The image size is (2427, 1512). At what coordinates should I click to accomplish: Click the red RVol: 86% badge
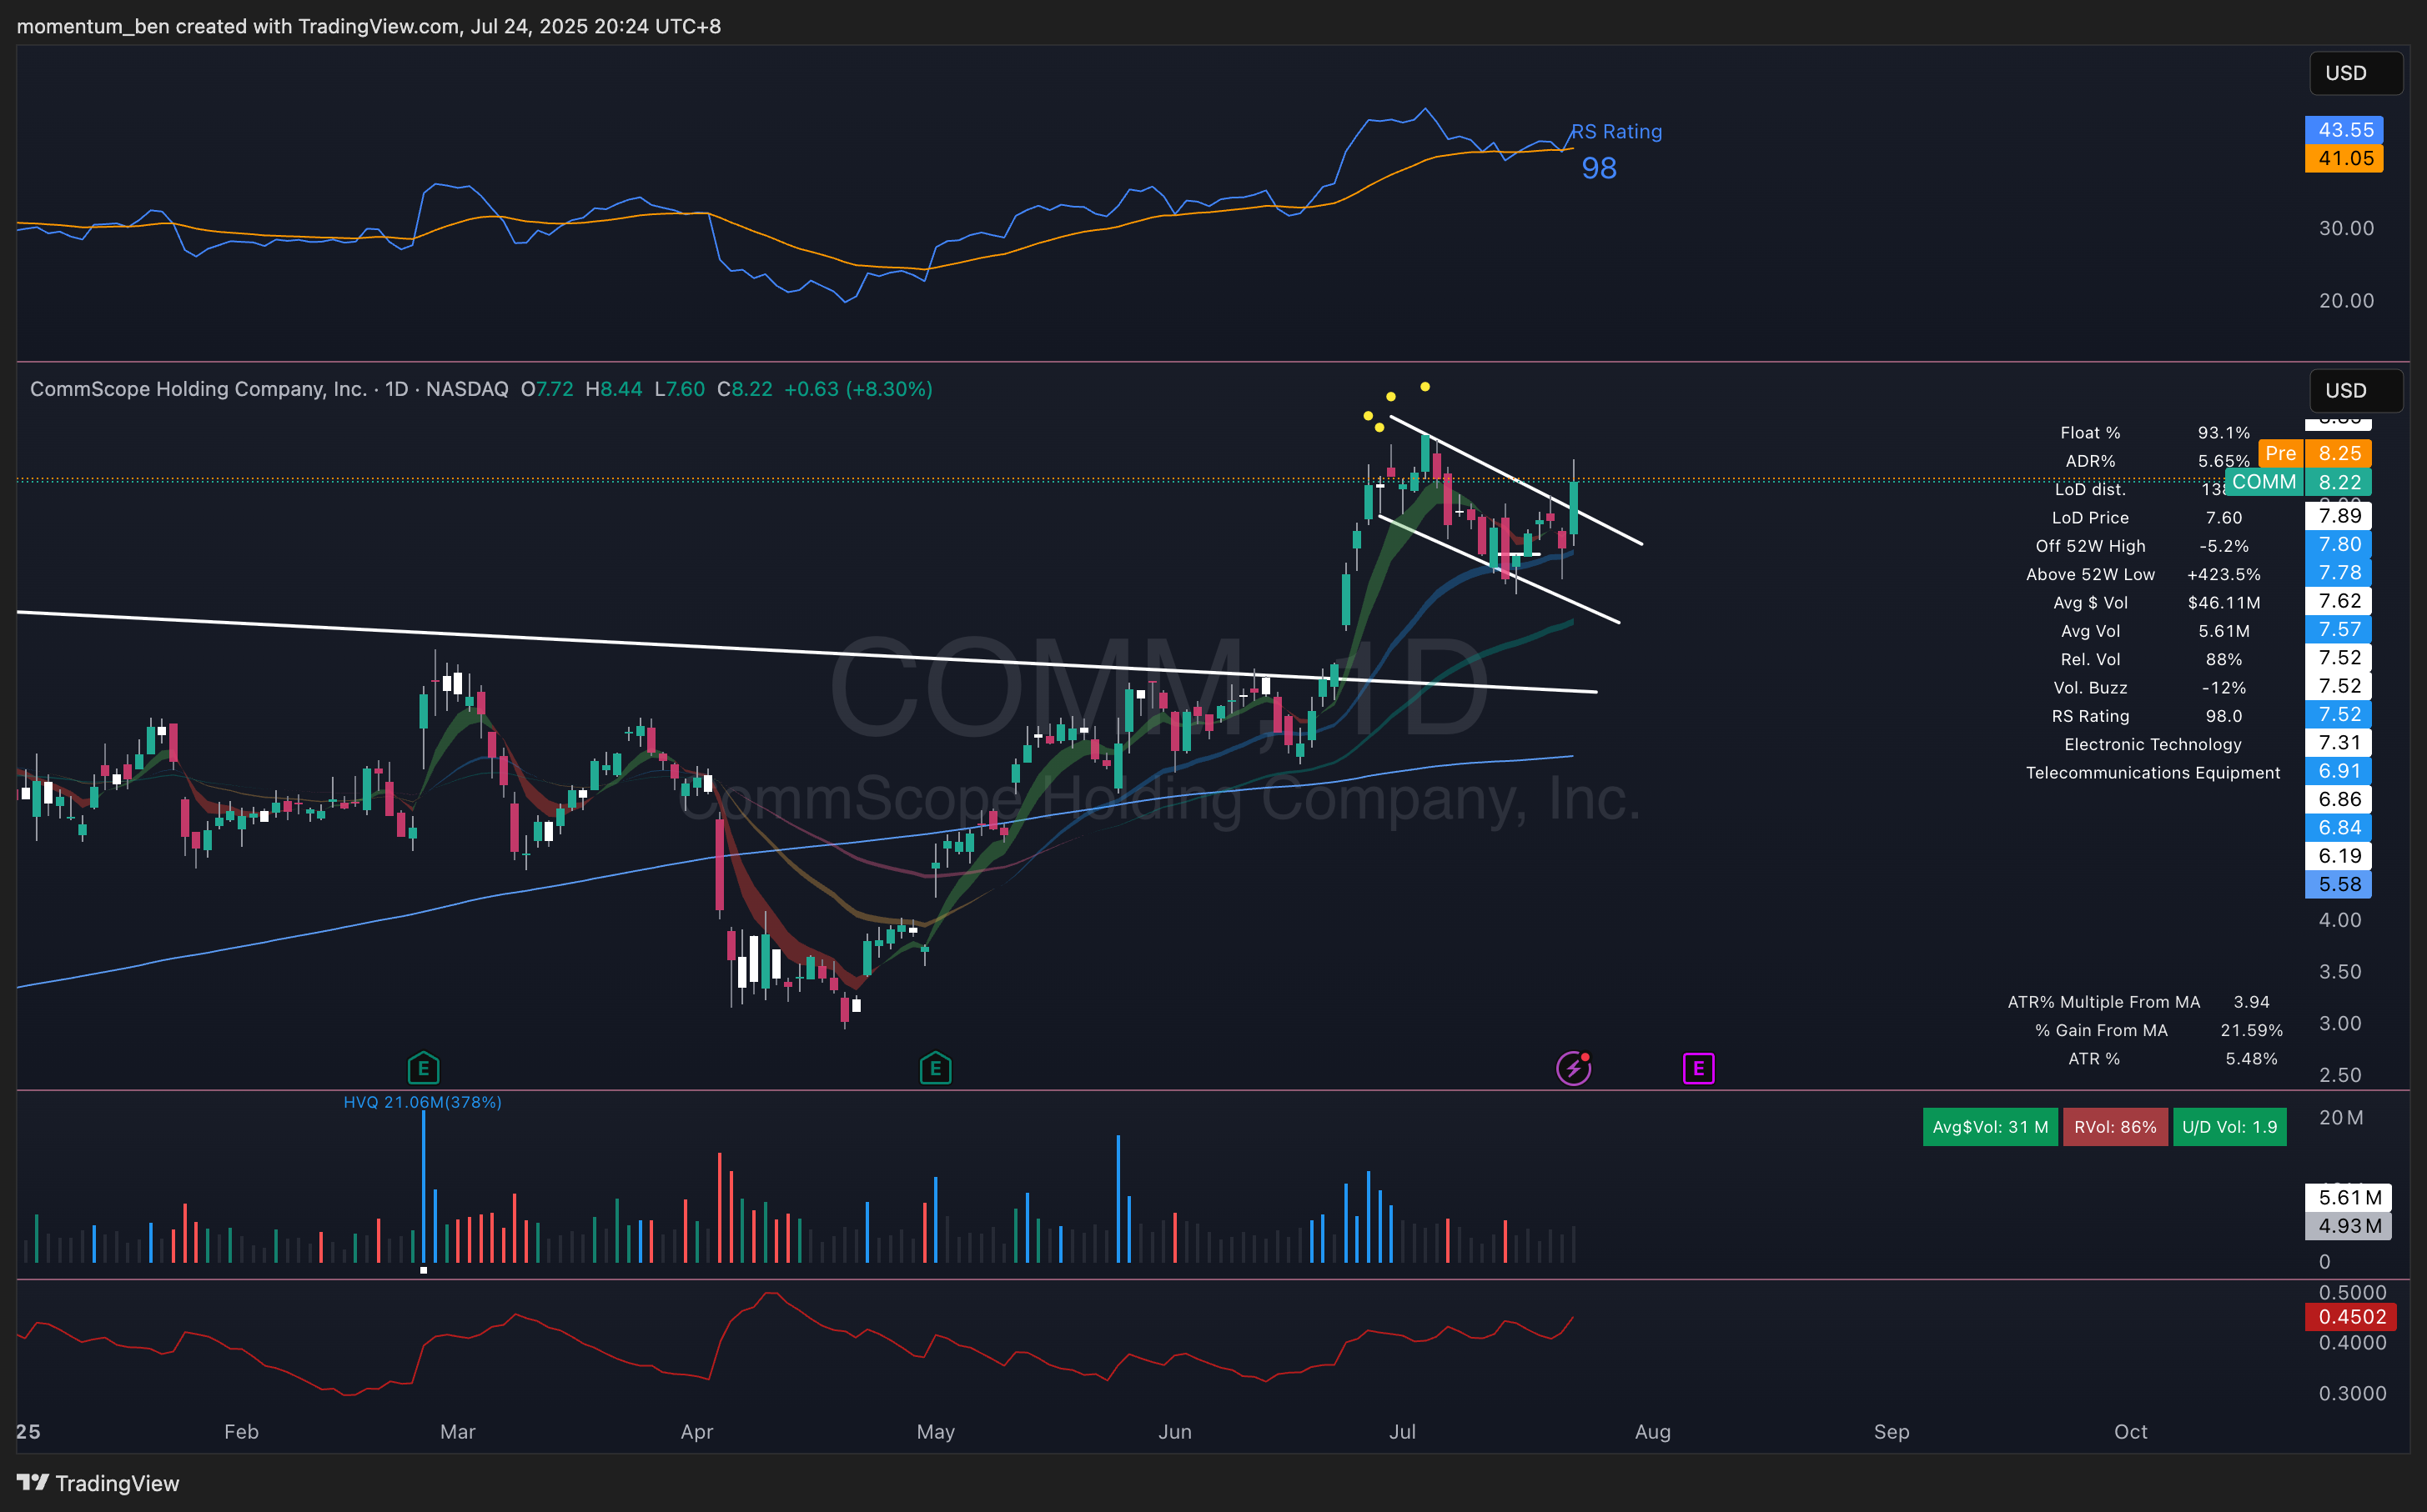coord(2114,1127)
